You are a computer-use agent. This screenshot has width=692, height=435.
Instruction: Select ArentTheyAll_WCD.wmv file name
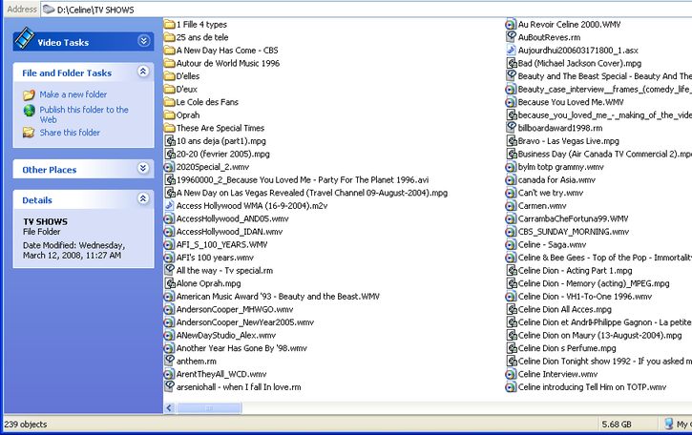(x=221, y=374)
